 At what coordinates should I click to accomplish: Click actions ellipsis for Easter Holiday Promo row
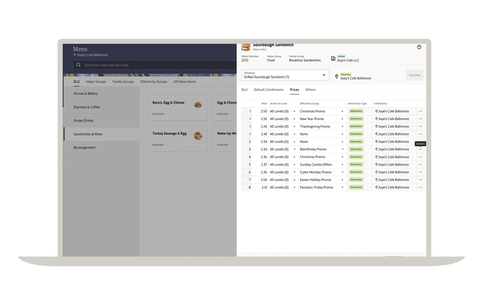[x=420, y=180]
